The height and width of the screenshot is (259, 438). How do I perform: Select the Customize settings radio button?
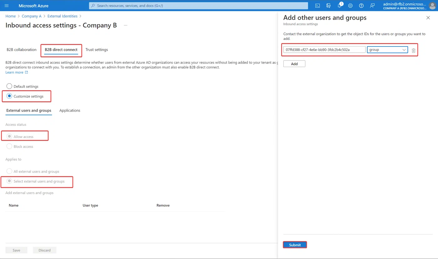point(9,96)
